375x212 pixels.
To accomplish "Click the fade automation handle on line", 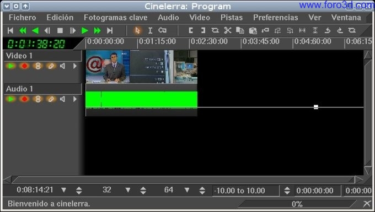I will click(x=316, y=107).
